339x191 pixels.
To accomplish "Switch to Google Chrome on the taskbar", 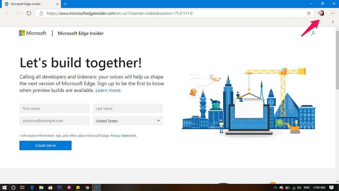I will (87, 188).
